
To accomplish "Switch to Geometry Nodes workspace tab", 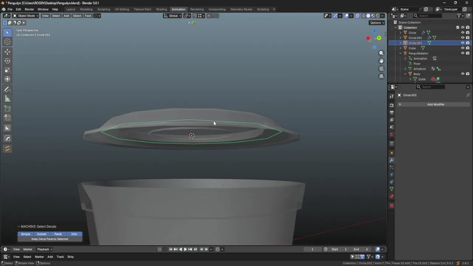I will [x=241, y=9].
